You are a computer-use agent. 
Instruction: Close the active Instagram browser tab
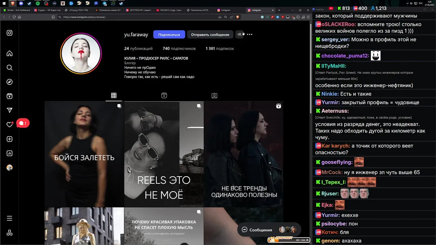tap(272, 10)
